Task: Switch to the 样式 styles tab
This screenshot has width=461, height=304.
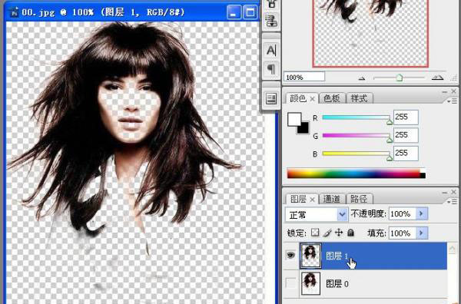Action: click(x=360, y=99)
